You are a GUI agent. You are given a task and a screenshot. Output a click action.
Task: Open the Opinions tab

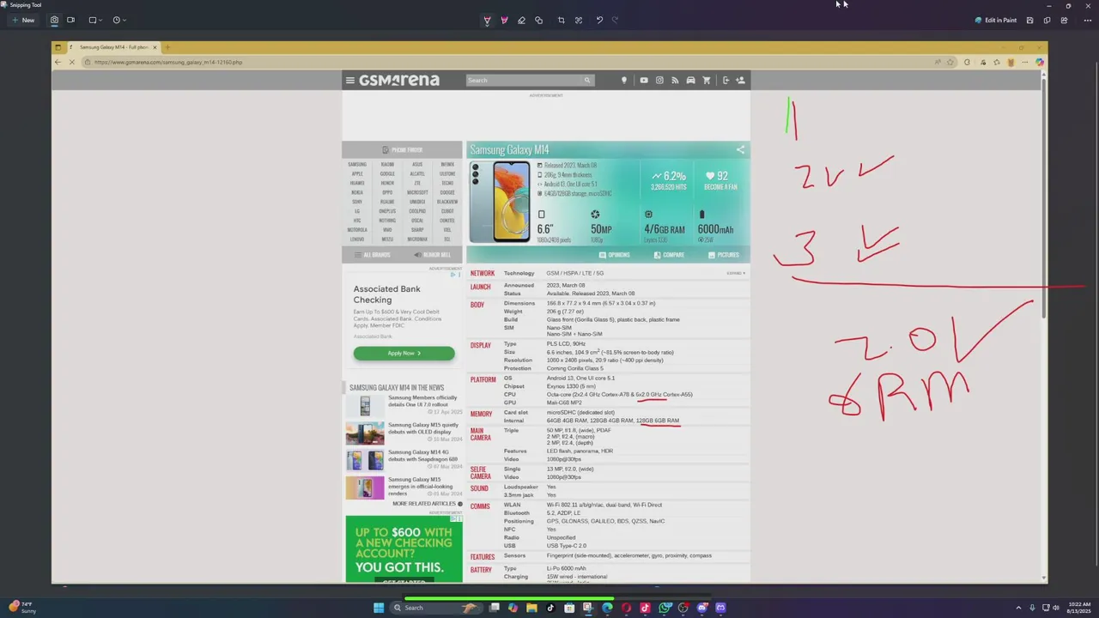(615, 255)
